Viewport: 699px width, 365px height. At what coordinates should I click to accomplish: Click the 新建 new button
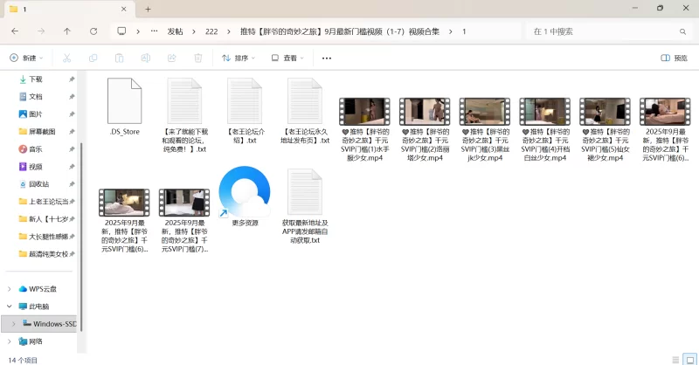click(27, 58)
